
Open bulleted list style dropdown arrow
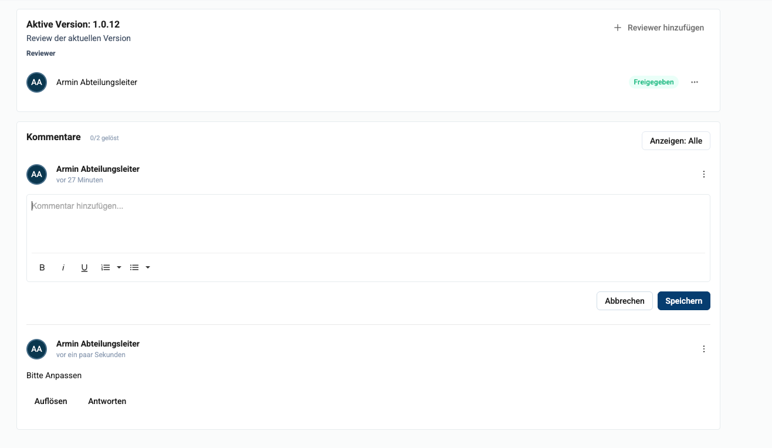point(148,267)
